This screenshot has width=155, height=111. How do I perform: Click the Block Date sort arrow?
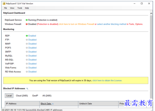tap(53, 104)
